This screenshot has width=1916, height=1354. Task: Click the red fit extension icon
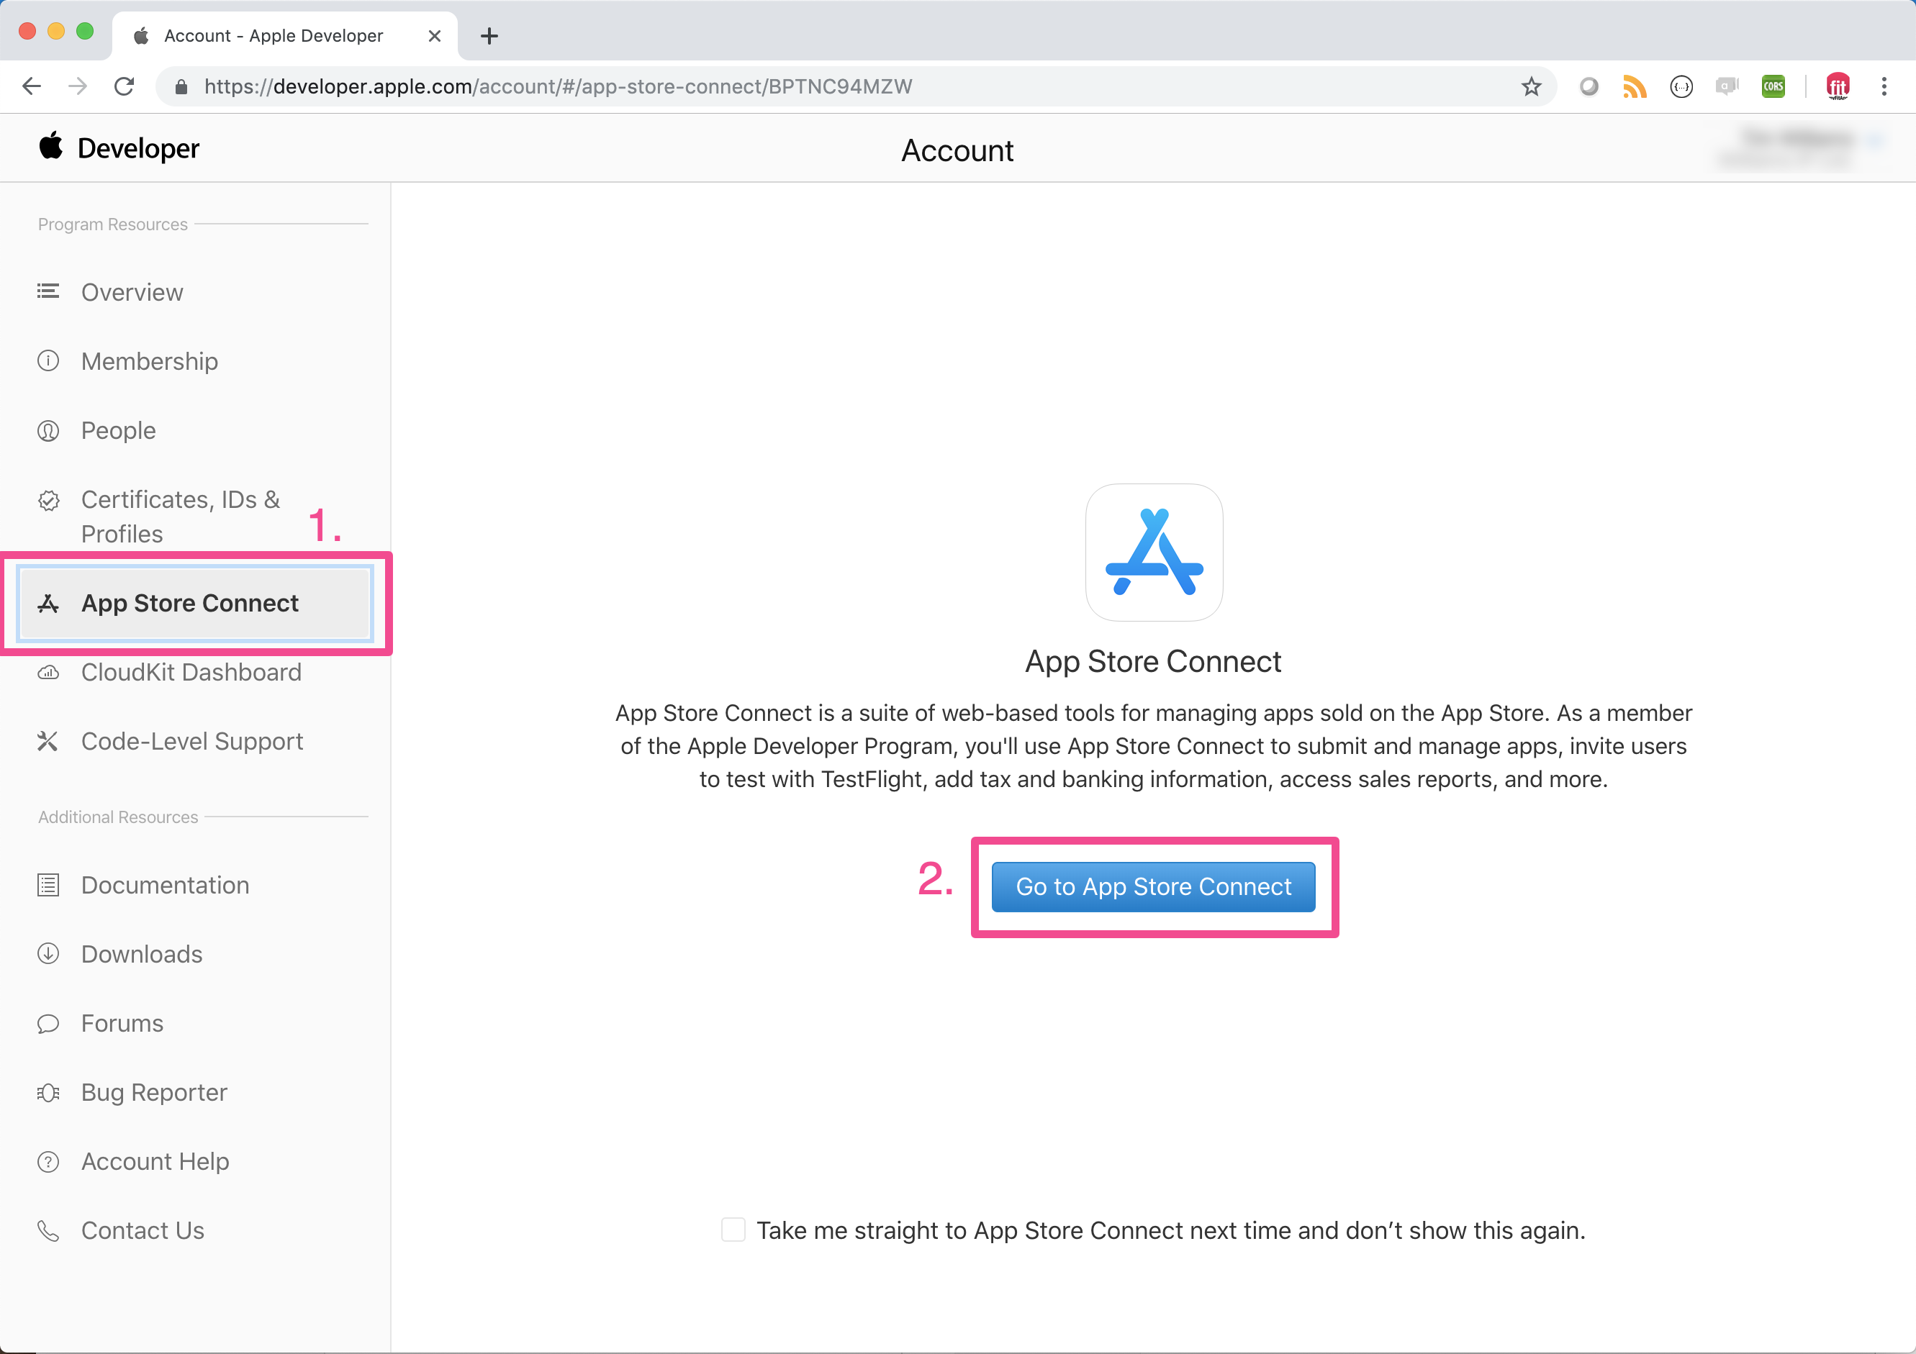pos(1838,87)
